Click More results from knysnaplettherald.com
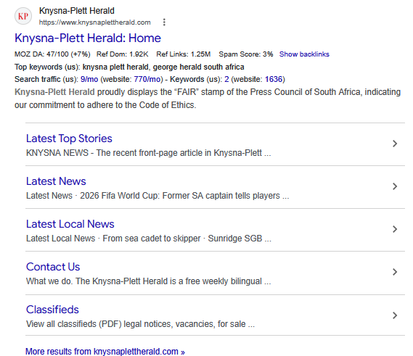 [x=105, y=352]
